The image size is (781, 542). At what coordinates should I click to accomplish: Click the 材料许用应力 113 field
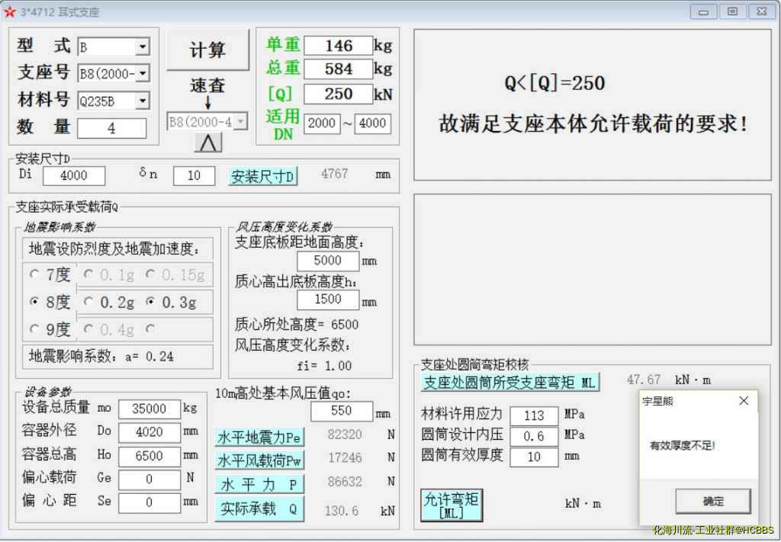(534, 416)
